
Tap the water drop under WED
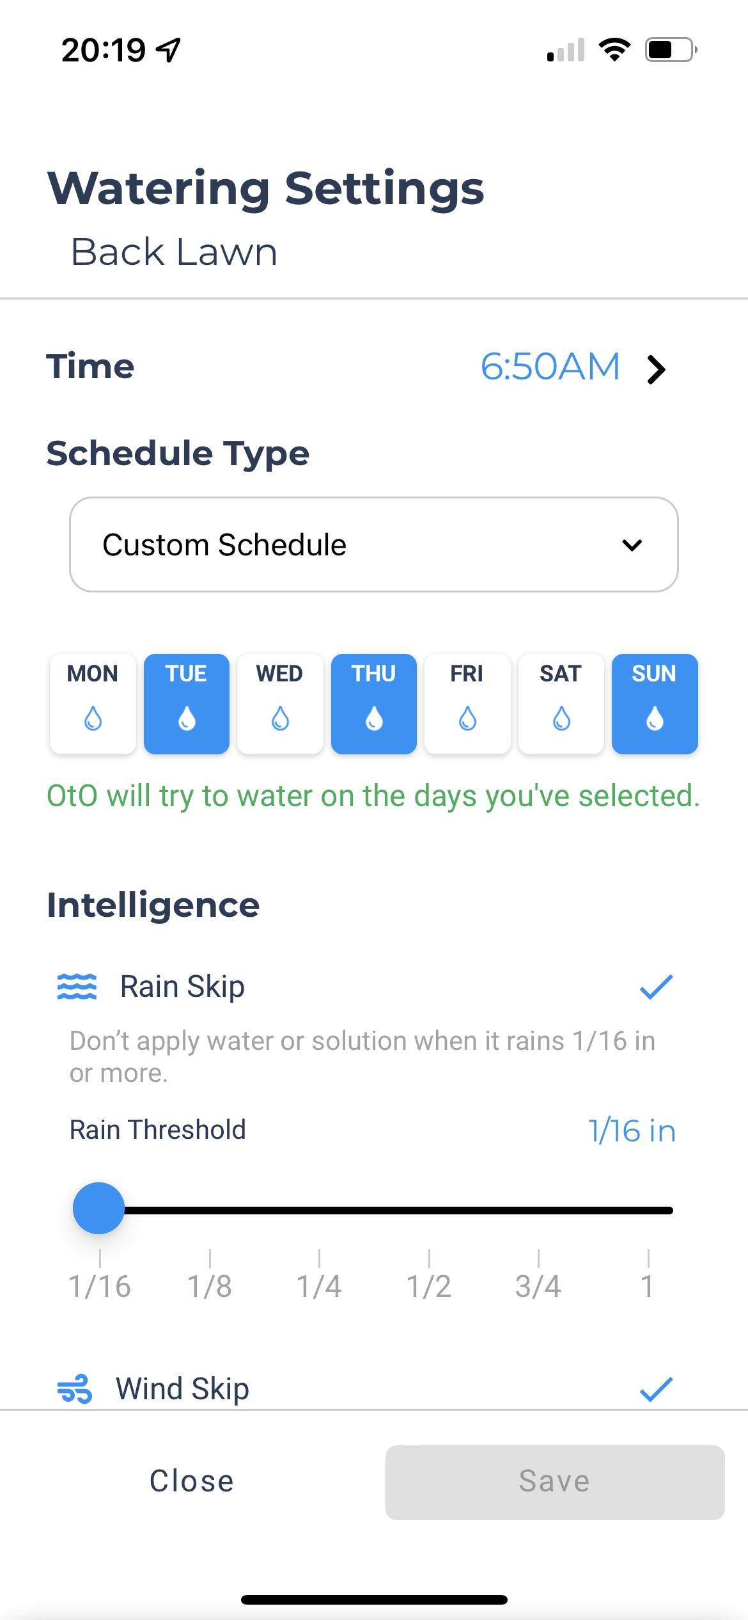click(x=280, y=719)
